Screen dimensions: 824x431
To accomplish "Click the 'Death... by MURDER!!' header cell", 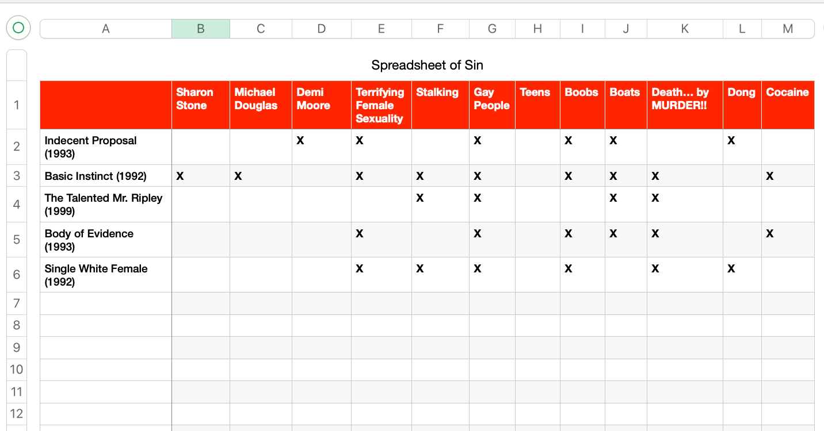I will (x=685, y=105).
